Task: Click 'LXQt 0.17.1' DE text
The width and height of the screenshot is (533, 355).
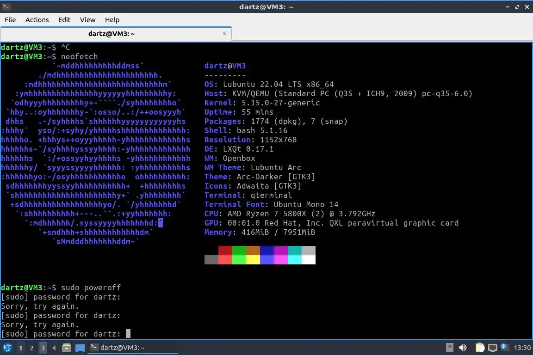Action: (248, 149)
